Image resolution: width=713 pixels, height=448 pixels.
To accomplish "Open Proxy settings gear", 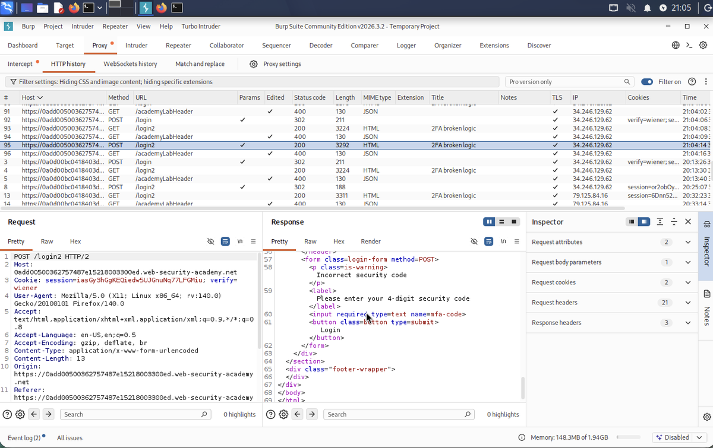I will (253, 64).
